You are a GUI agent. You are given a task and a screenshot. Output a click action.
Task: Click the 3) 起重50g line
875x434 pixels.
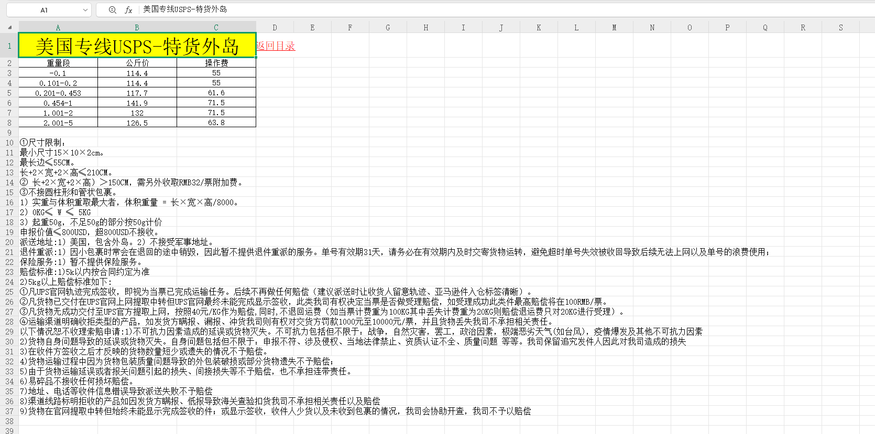pyautogui.click(x=91, y=222)
